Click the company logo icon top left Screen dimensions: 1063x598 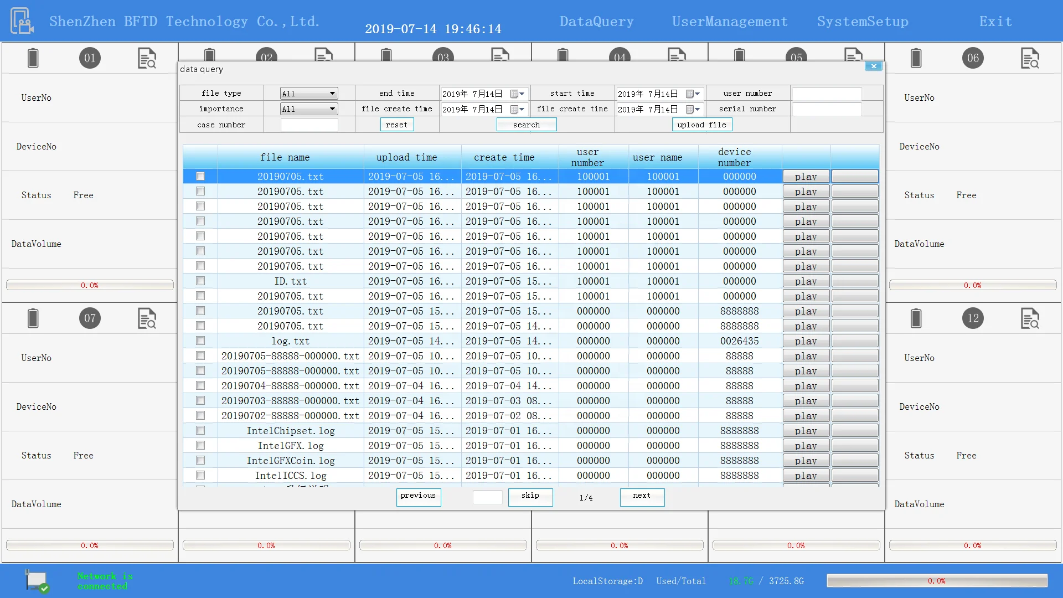[x=22, y=21]
